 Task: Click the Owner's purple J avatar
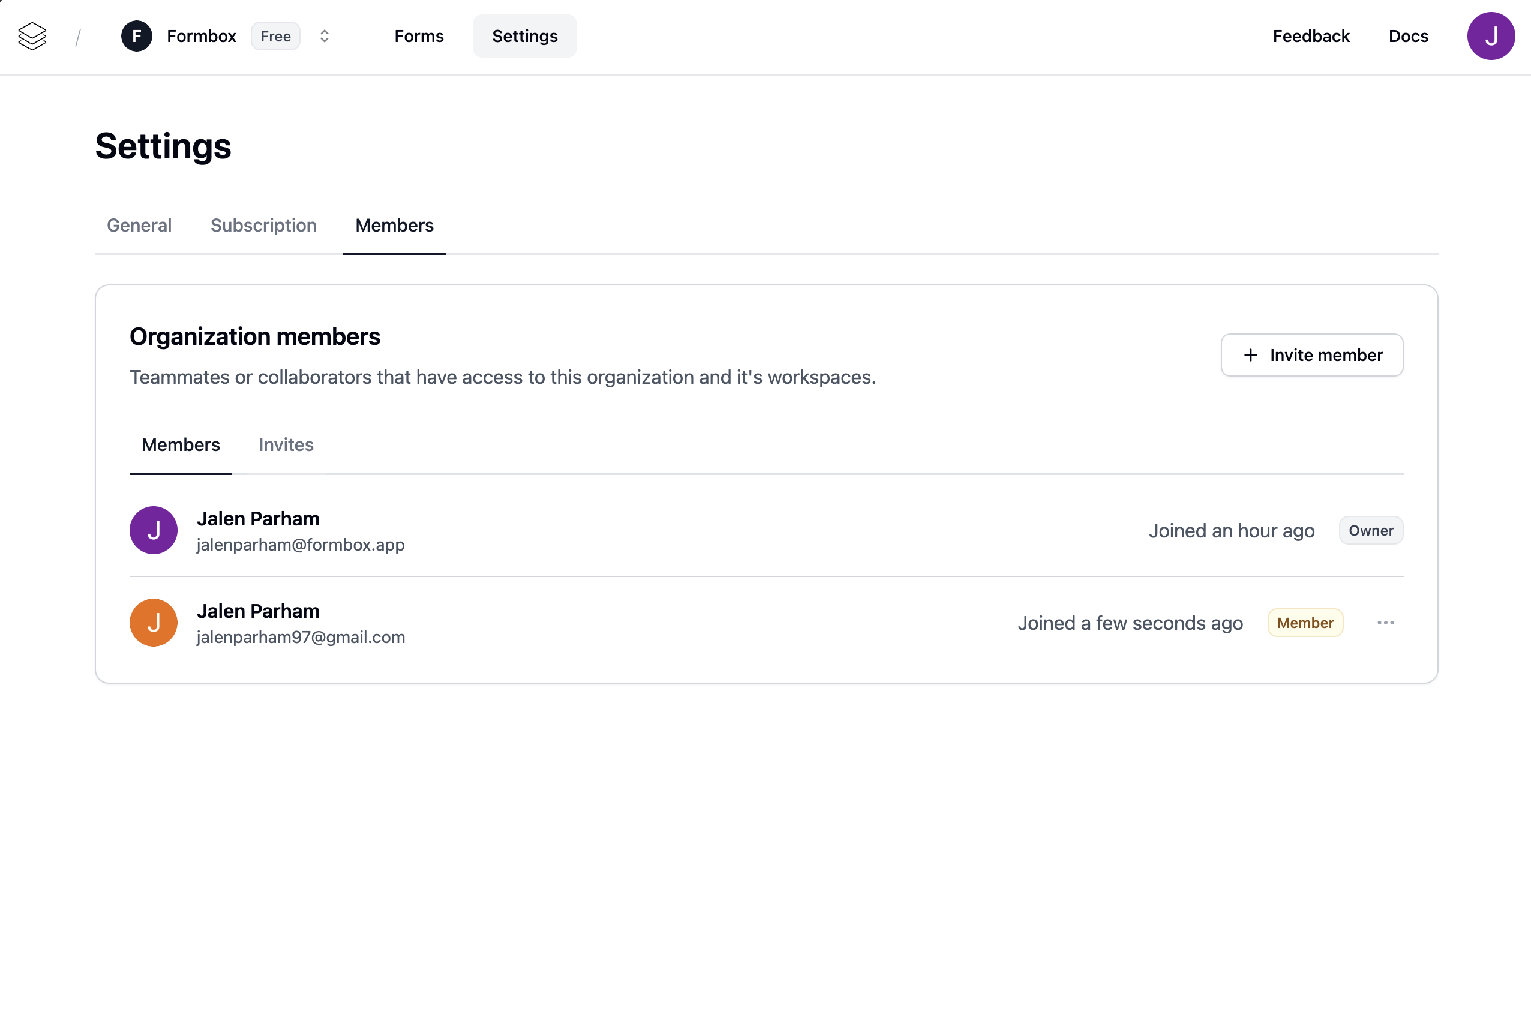coord(153,531)
